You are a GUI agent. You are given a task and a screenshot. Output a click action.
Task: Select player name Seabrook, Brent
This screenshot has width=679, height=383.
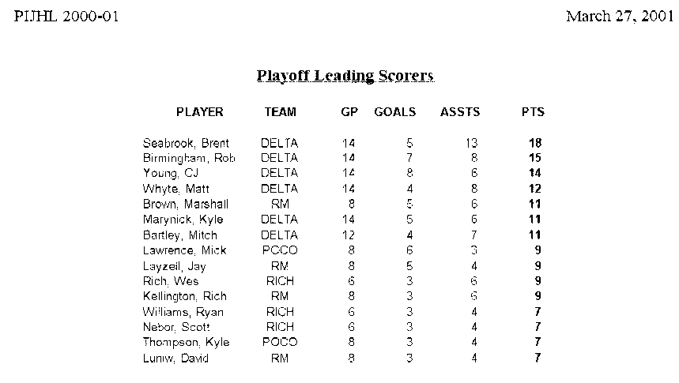click(186, 143)
